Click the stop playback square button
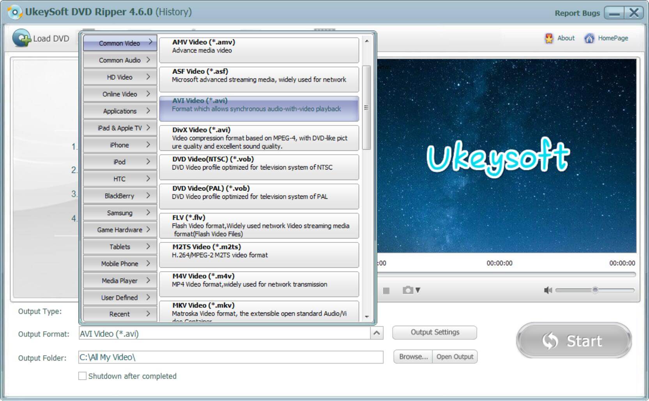Screen dimensions: 649x401 (386, 290)
